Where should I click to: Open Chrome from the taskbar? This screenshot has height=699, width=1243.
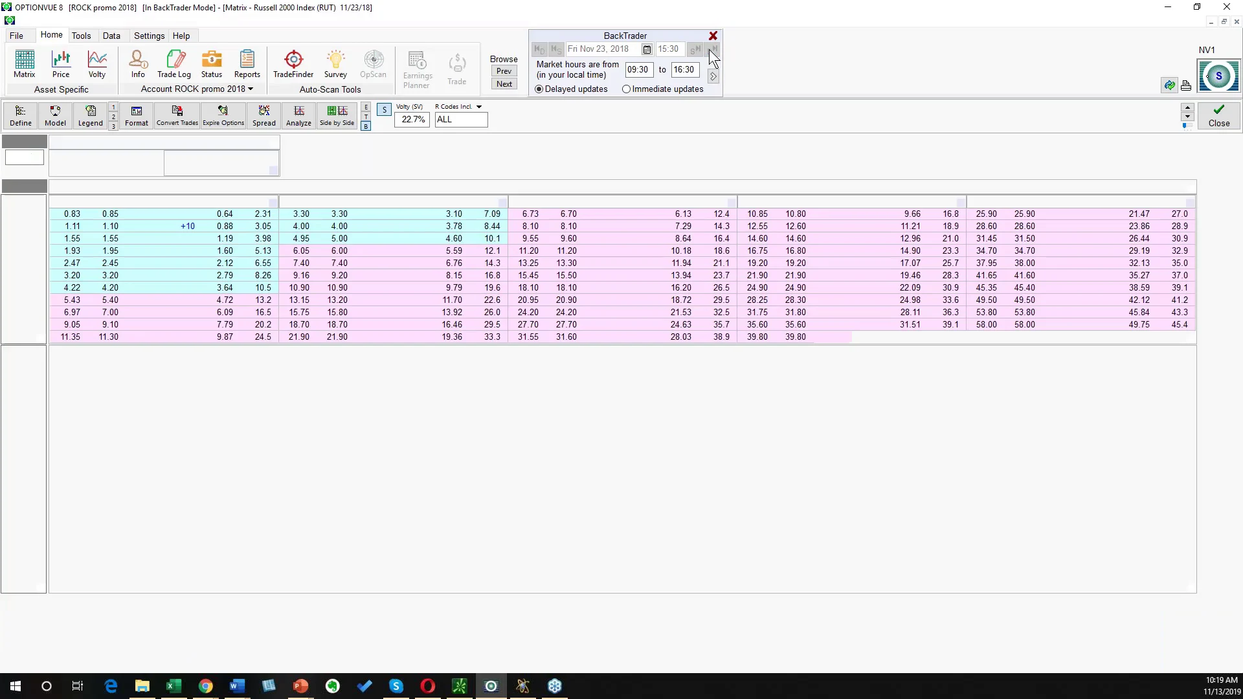tap(205, 686)
